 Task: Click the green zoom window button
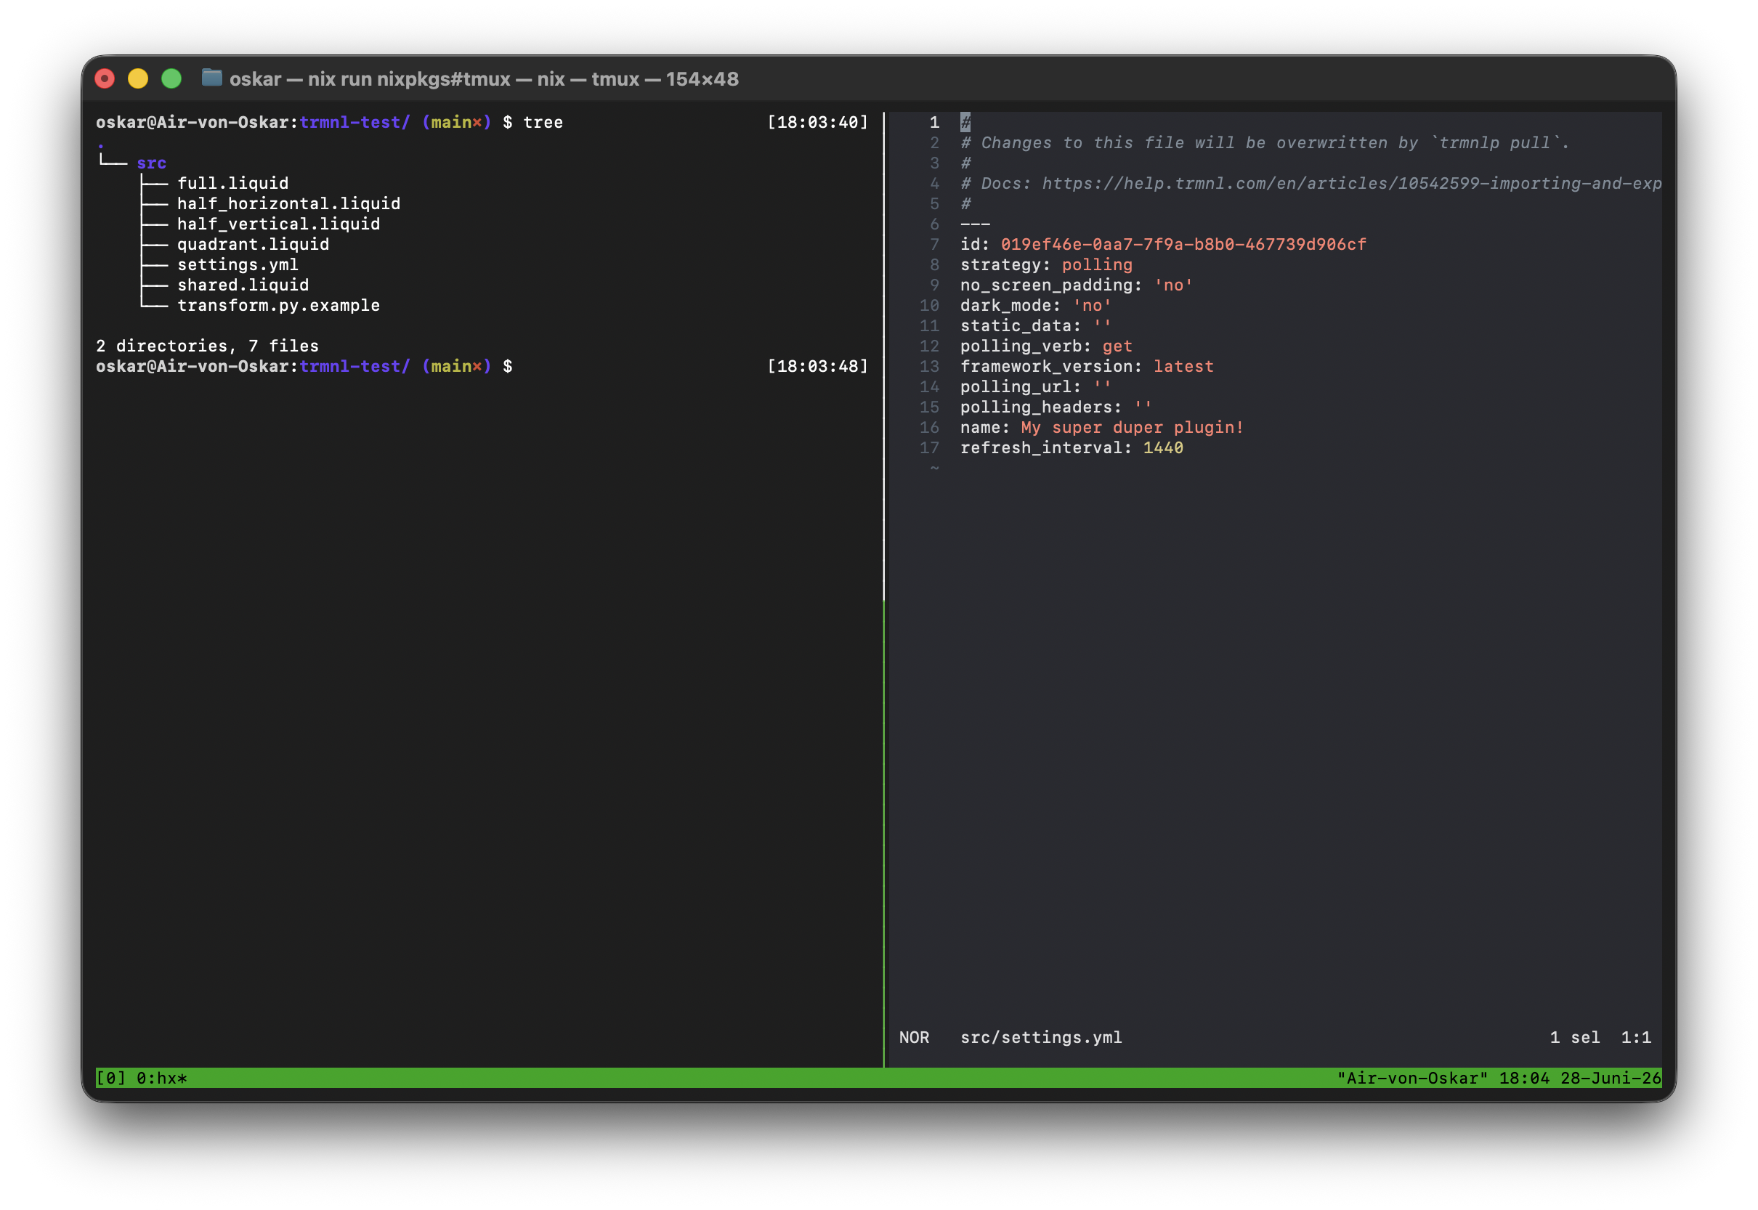click(171, 79)
